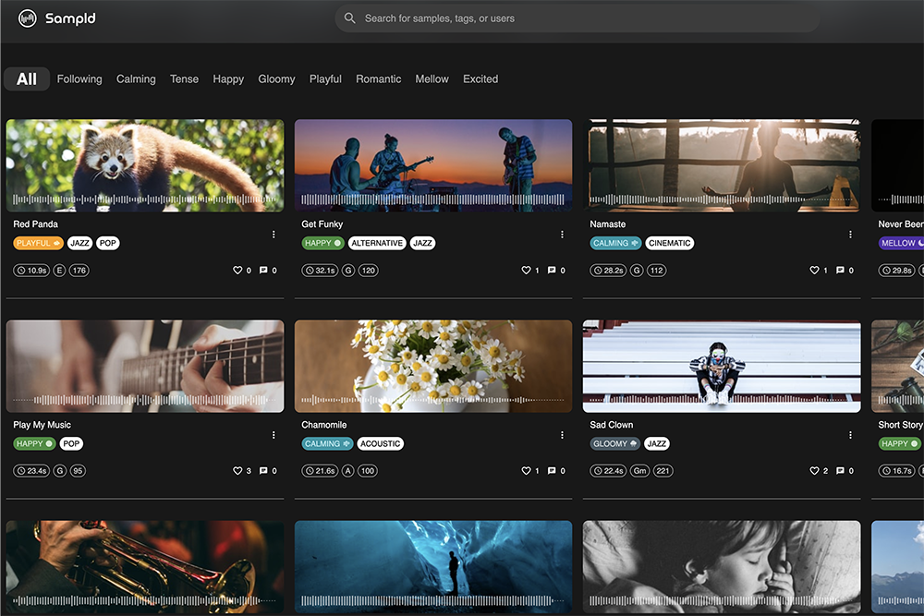
Task: Open comments on Play My Music sample
Action: 263,471
